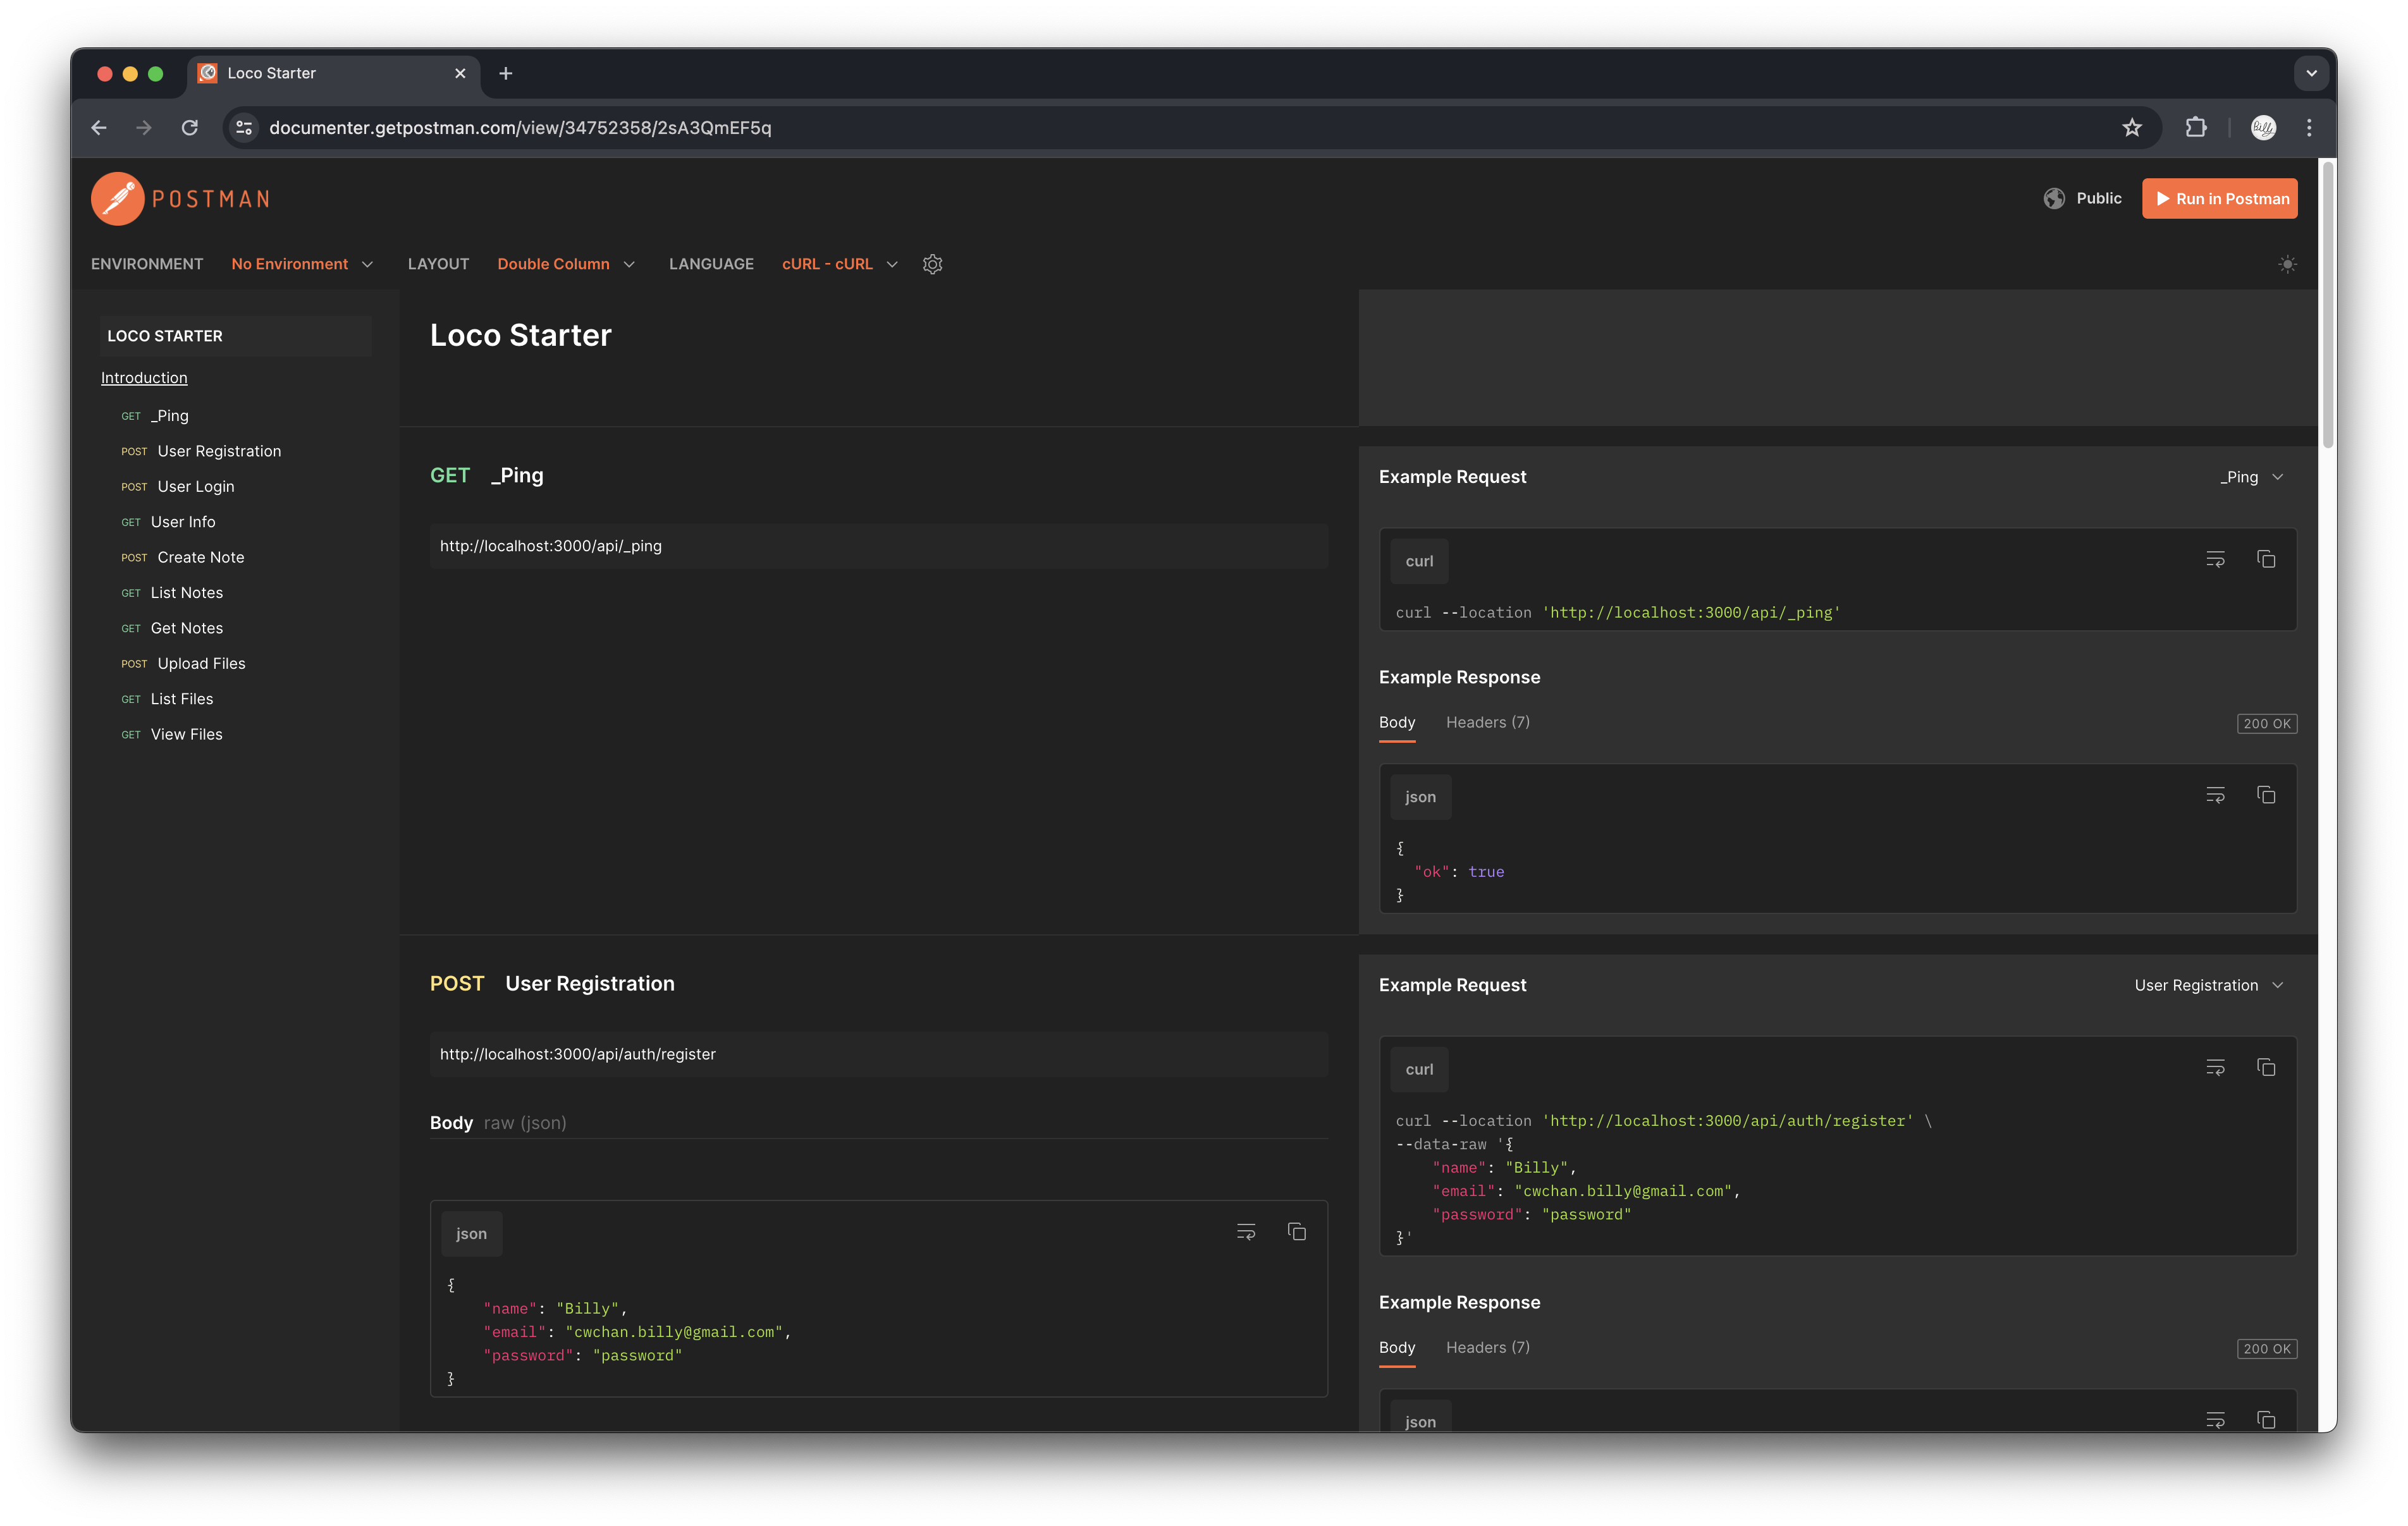
Task: Open tab search chevron in title bar
Action: [2311, 73]
